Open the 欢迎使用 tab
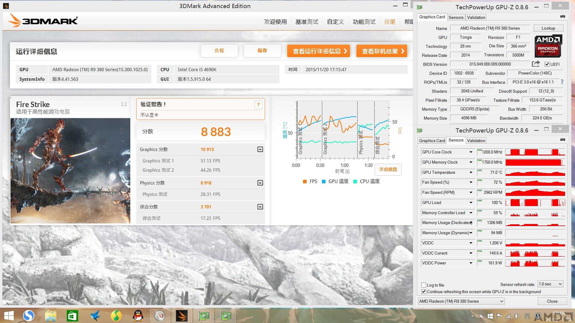Image resolution: width=575 pixels, height=323 pixels. tap(276, 22)
